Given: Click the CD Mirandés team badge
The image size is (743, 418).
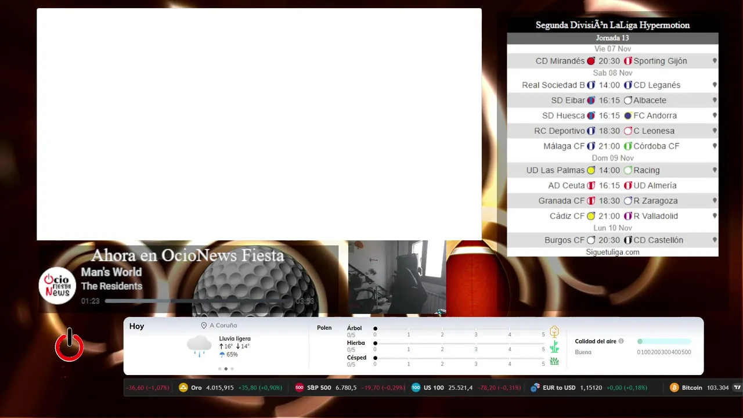Looking at the screenshot, I should click(x=591, y=61).
